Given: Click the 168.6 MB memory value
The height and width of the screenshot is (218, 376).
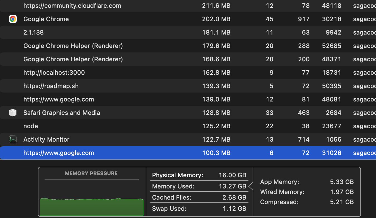Looking at the screenshot, I should [216, 59].
